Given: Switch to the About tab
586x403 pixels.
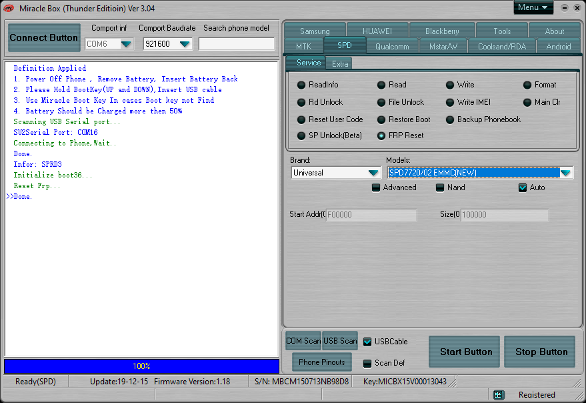Looking at the screenshot, I should (x=555, y=31).
